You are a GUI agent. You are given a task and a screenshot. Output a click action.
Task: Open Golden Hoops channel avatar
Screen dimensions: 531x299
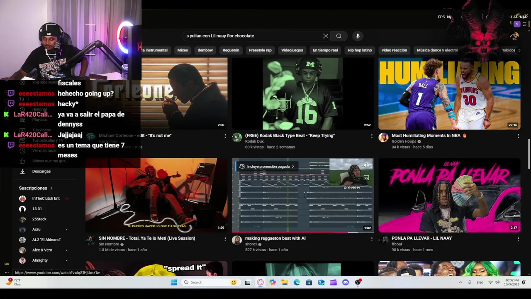[383, 137]
